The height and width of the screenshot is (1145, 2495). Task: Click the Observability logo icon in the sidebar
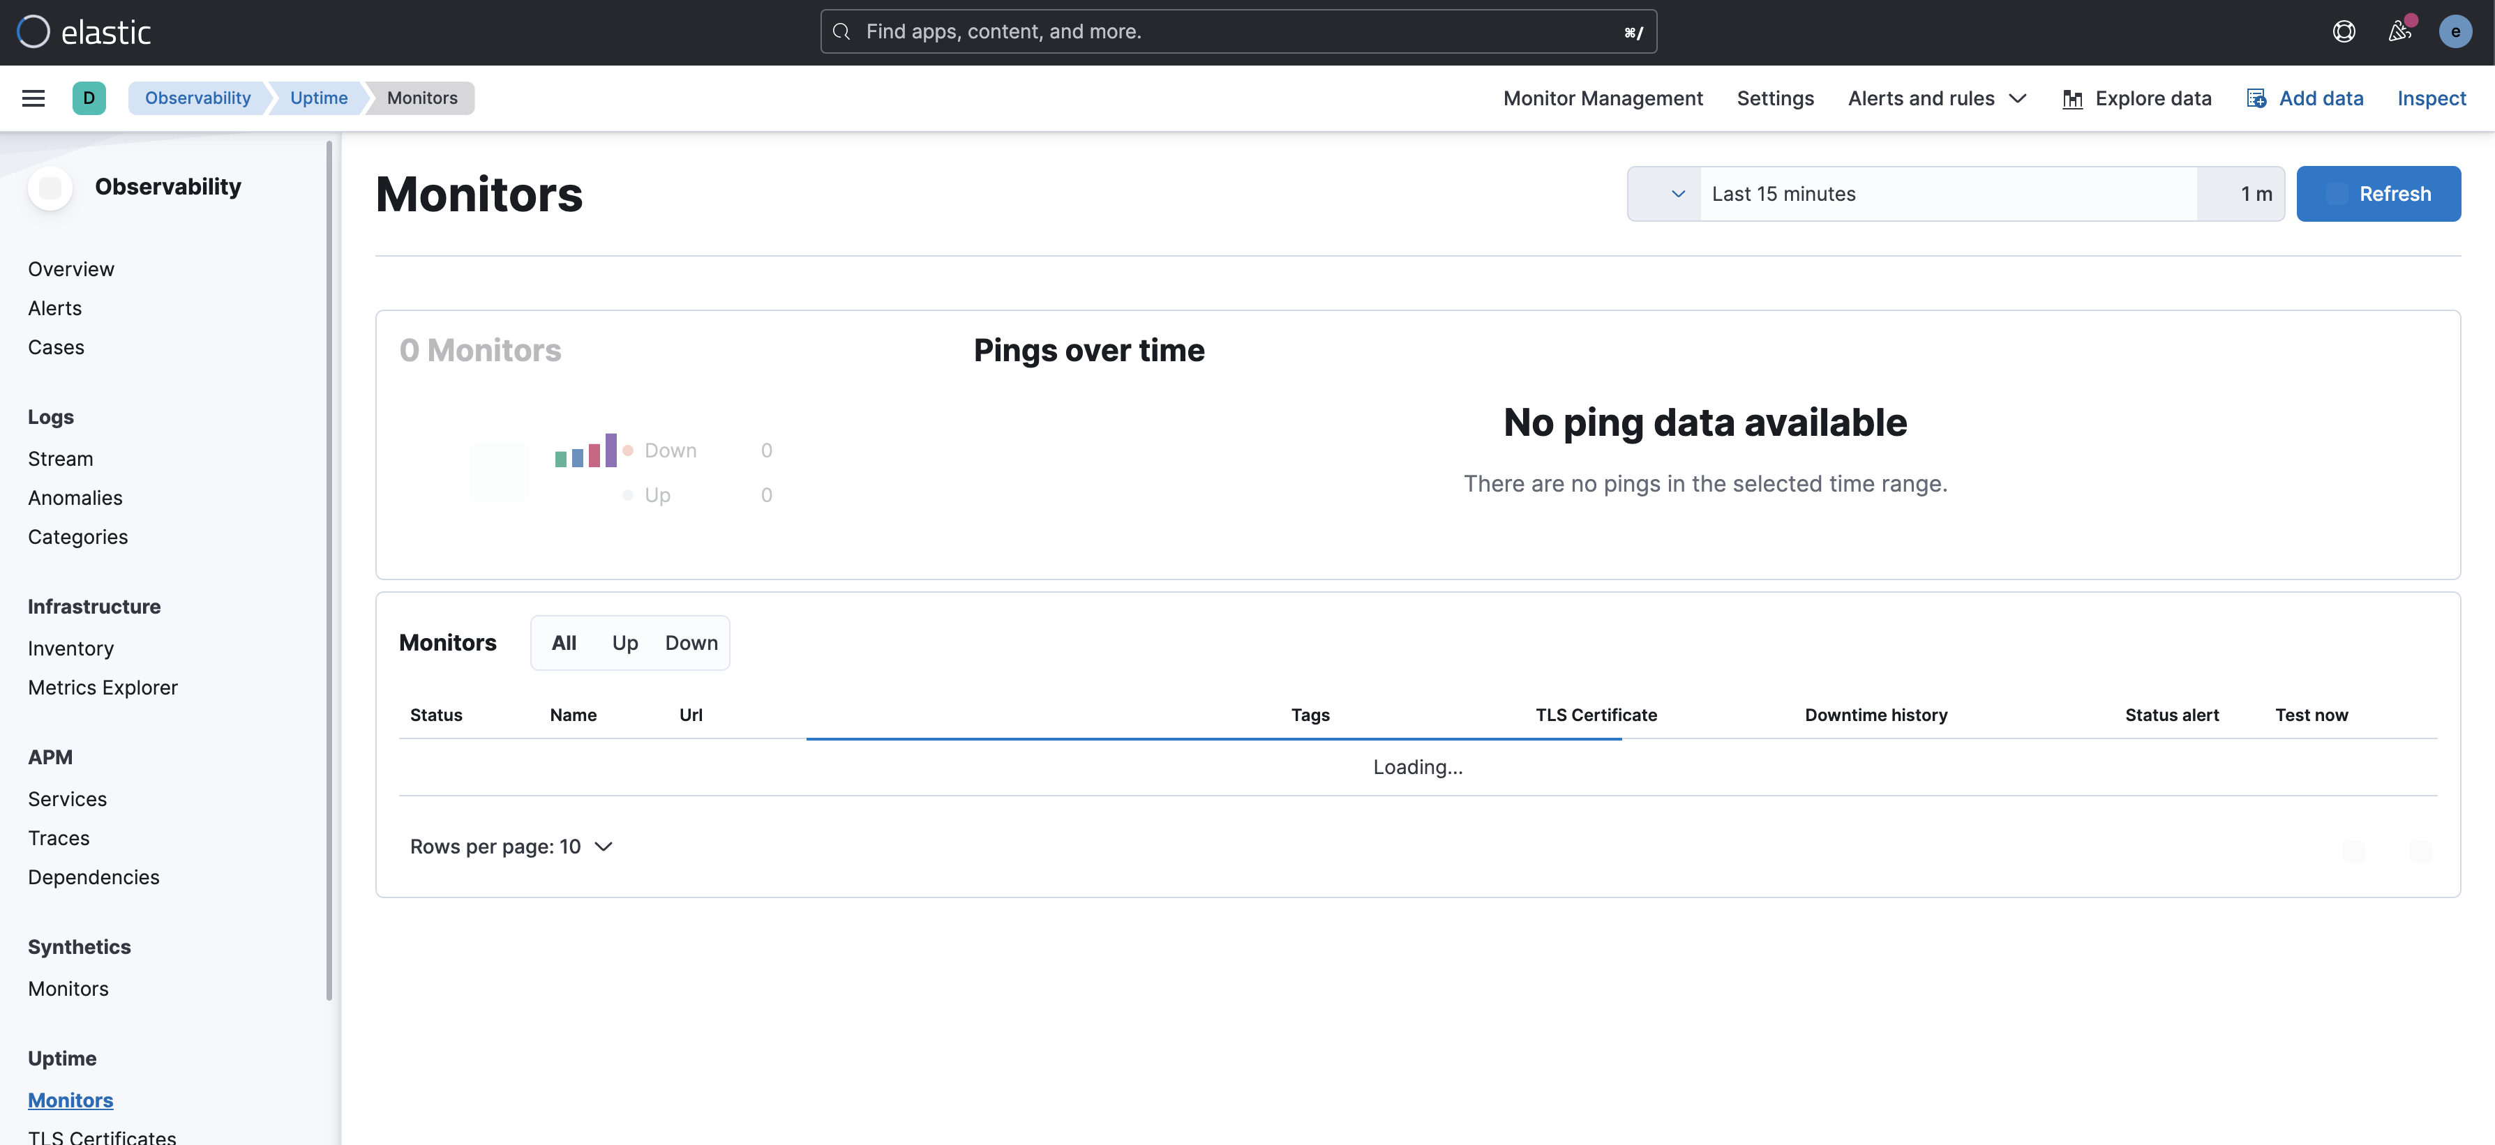(x=50, y=187)
